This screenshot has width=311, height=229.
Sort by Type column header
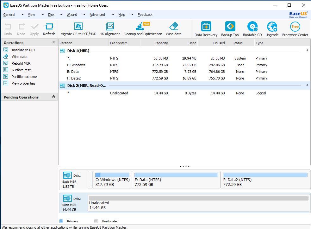[282, 43]
